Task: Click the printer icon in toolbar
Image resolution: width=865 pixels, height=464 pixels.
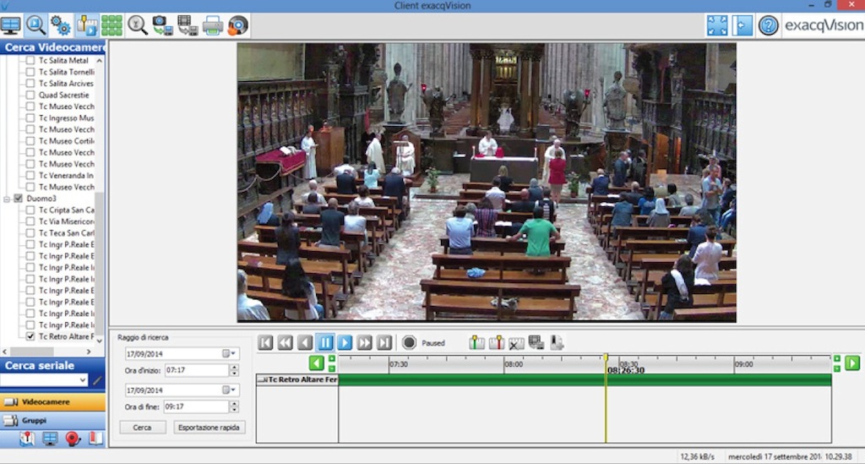Action: [x=213, y=25]
